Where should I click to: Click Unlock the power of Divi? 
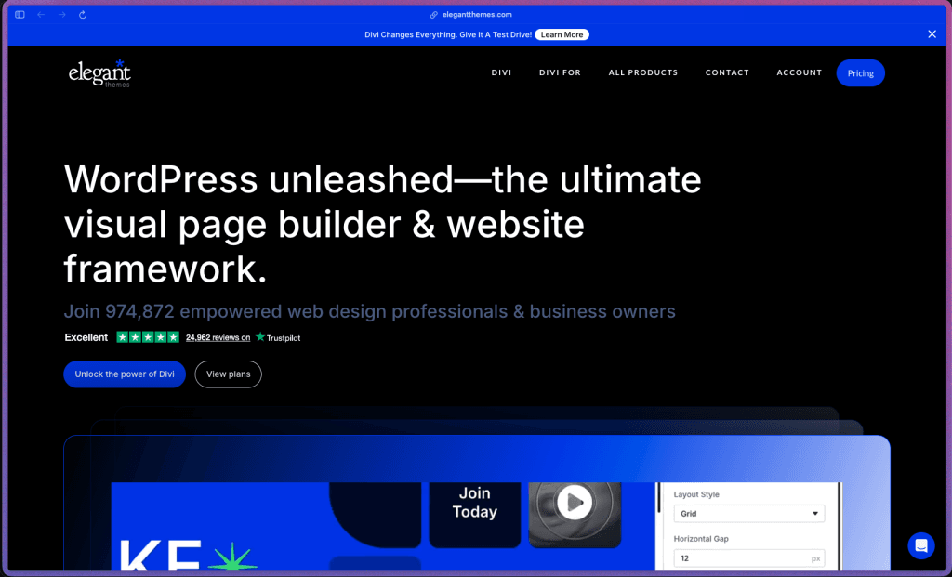tap(125, 374)
